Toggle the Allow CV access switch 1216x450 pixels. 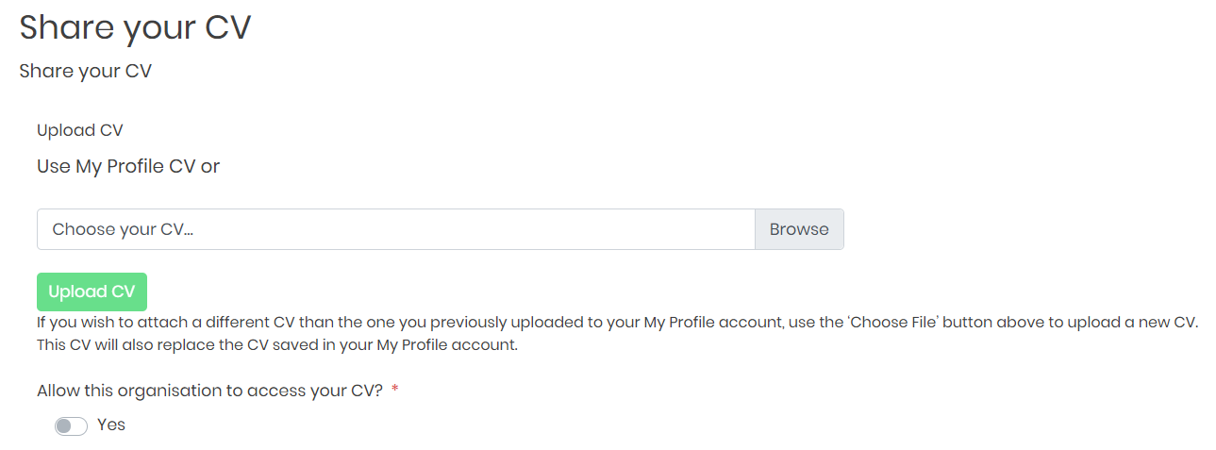coord(71,426)
